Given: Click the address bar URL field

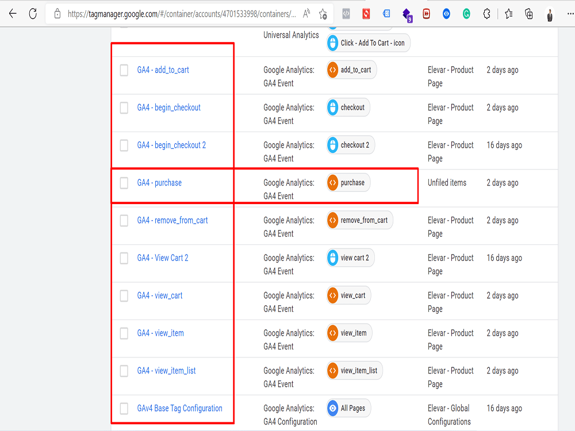Looking at the screenshot, I should [182, 14].
